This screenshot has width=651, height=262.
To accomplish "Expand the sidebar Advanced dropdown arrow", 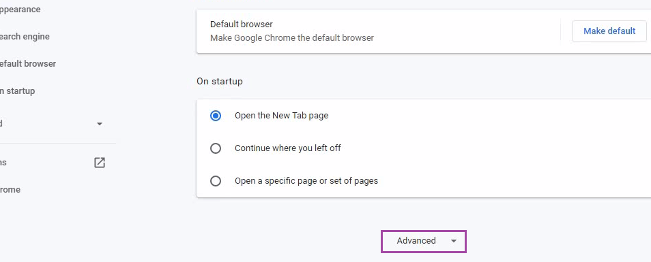I will coord(99,124).
